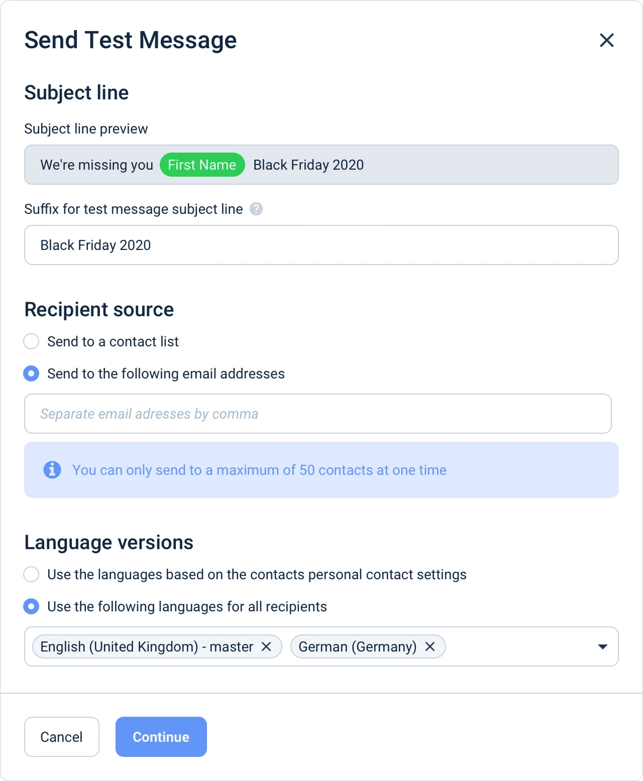Choose 'Use the following languages for all recipients'
The height and width of the screenshot is (781, 643).
click(31, 606)
